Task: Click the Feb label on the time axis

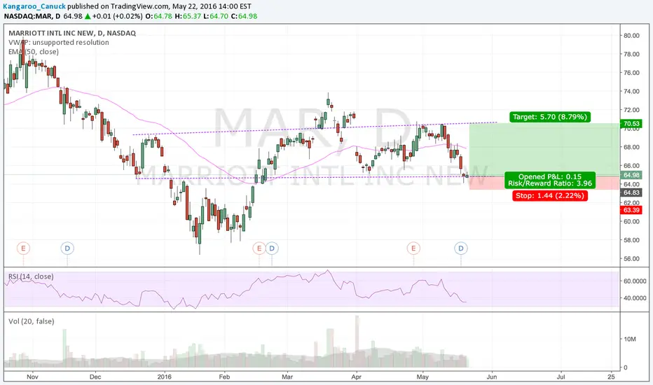Action: (x=224, y=377)
